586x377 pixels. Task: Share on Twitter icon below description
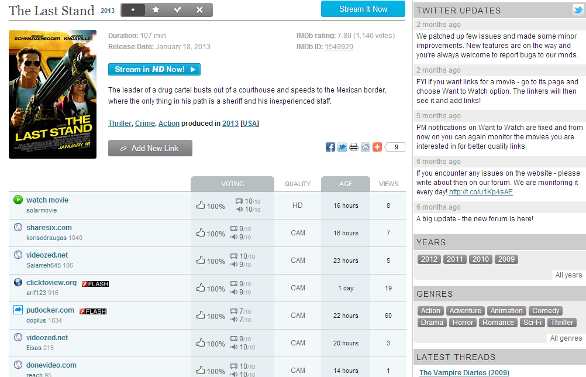click(x=342, y=147)
